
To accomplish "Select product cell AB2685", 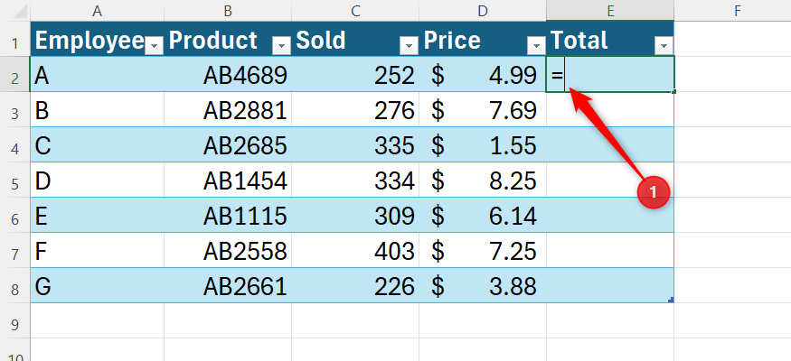I will pyautogui.click(x=228, y=144).
